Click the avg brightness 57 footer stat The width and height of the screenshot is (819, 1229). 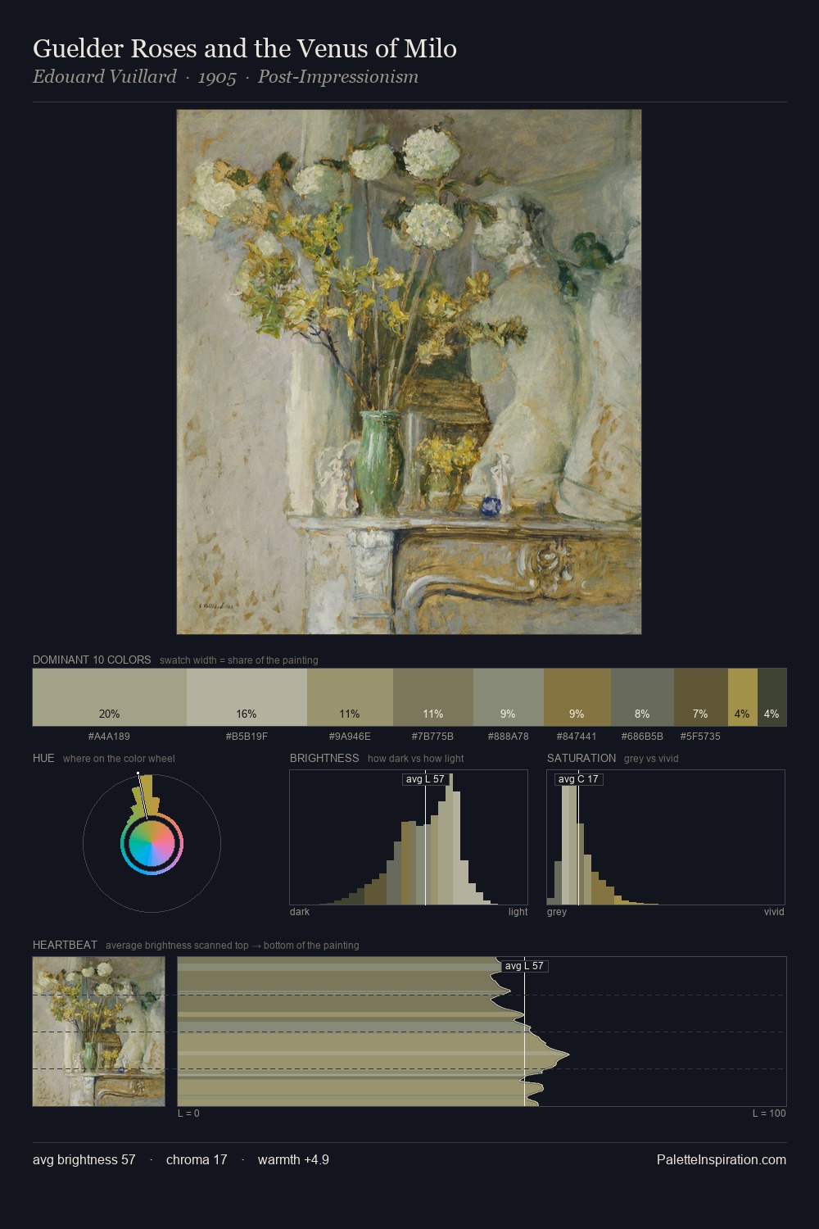point(84,1159)
